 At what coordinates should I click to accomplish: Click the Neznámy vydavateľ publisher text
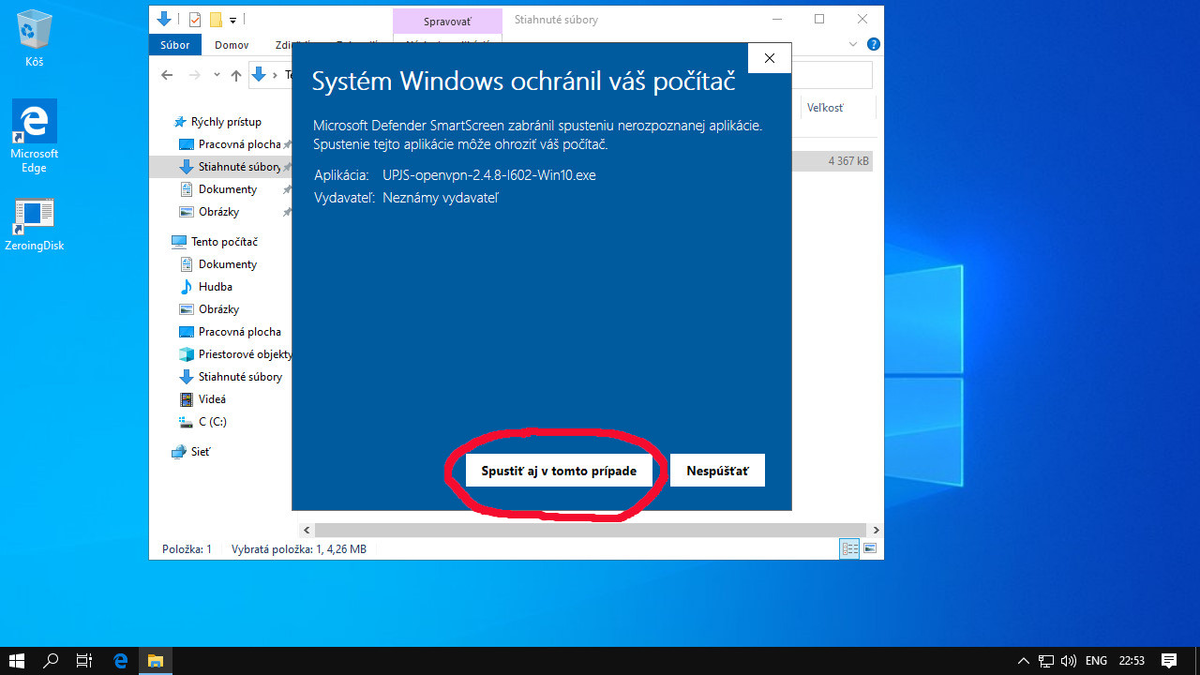point(441,198)
